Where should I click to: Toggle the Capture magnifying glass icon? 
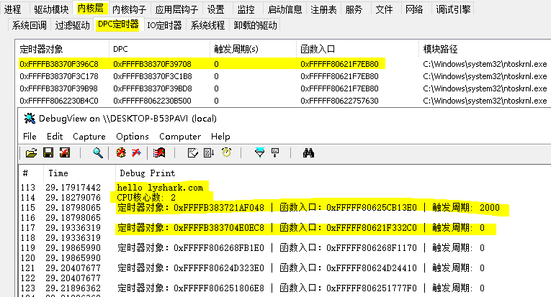(x=98, y=153)
